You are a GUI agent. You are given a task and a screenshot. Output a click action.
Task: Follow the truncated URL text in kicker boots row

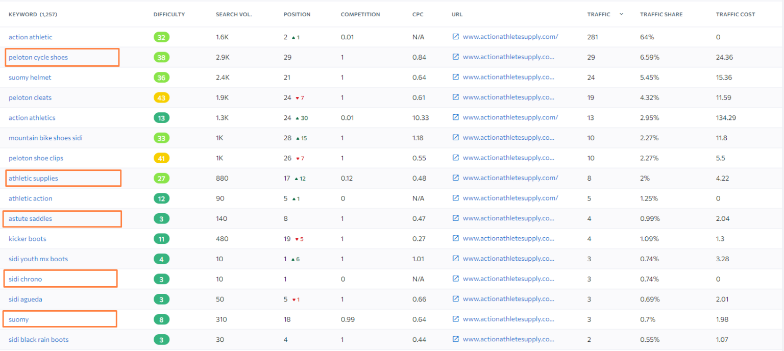(508, 238)
